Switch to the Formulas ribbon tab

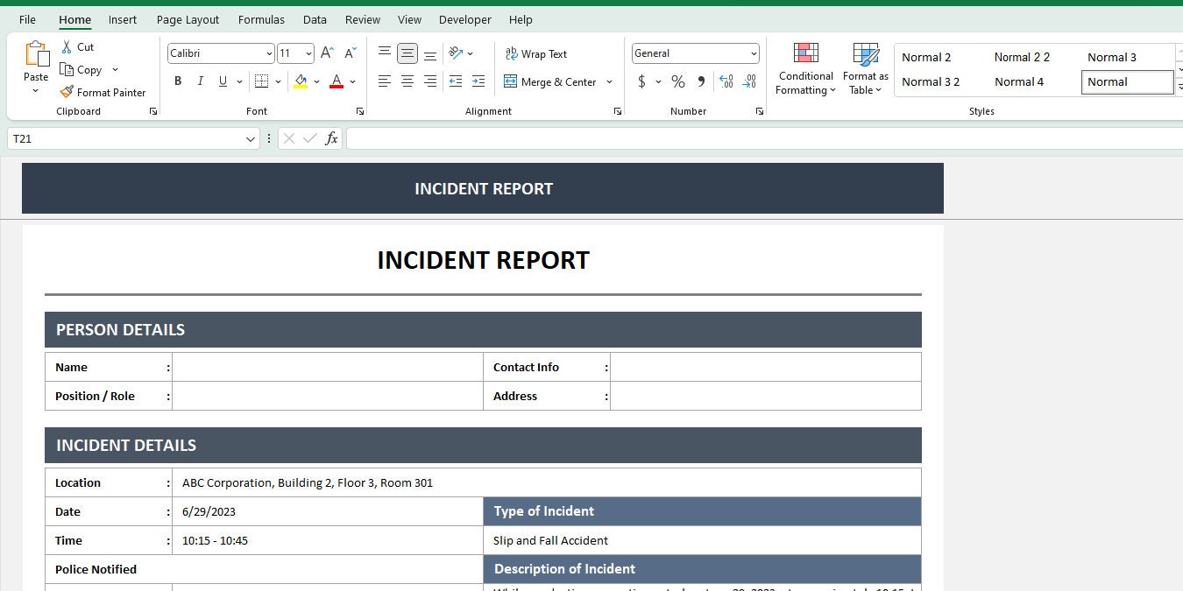pyautogui.click(x=261, y=19)
